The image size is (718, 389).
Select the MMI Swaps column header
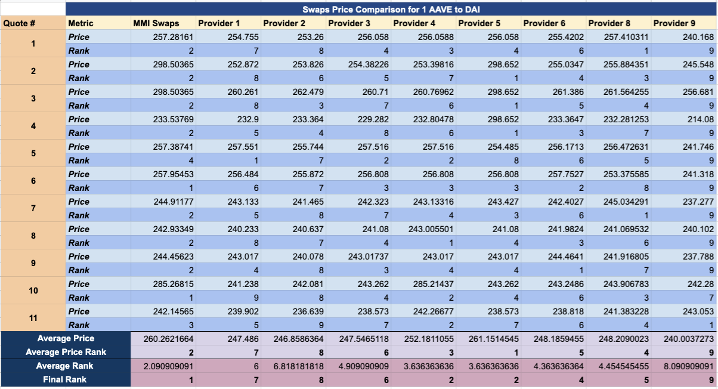163,23
